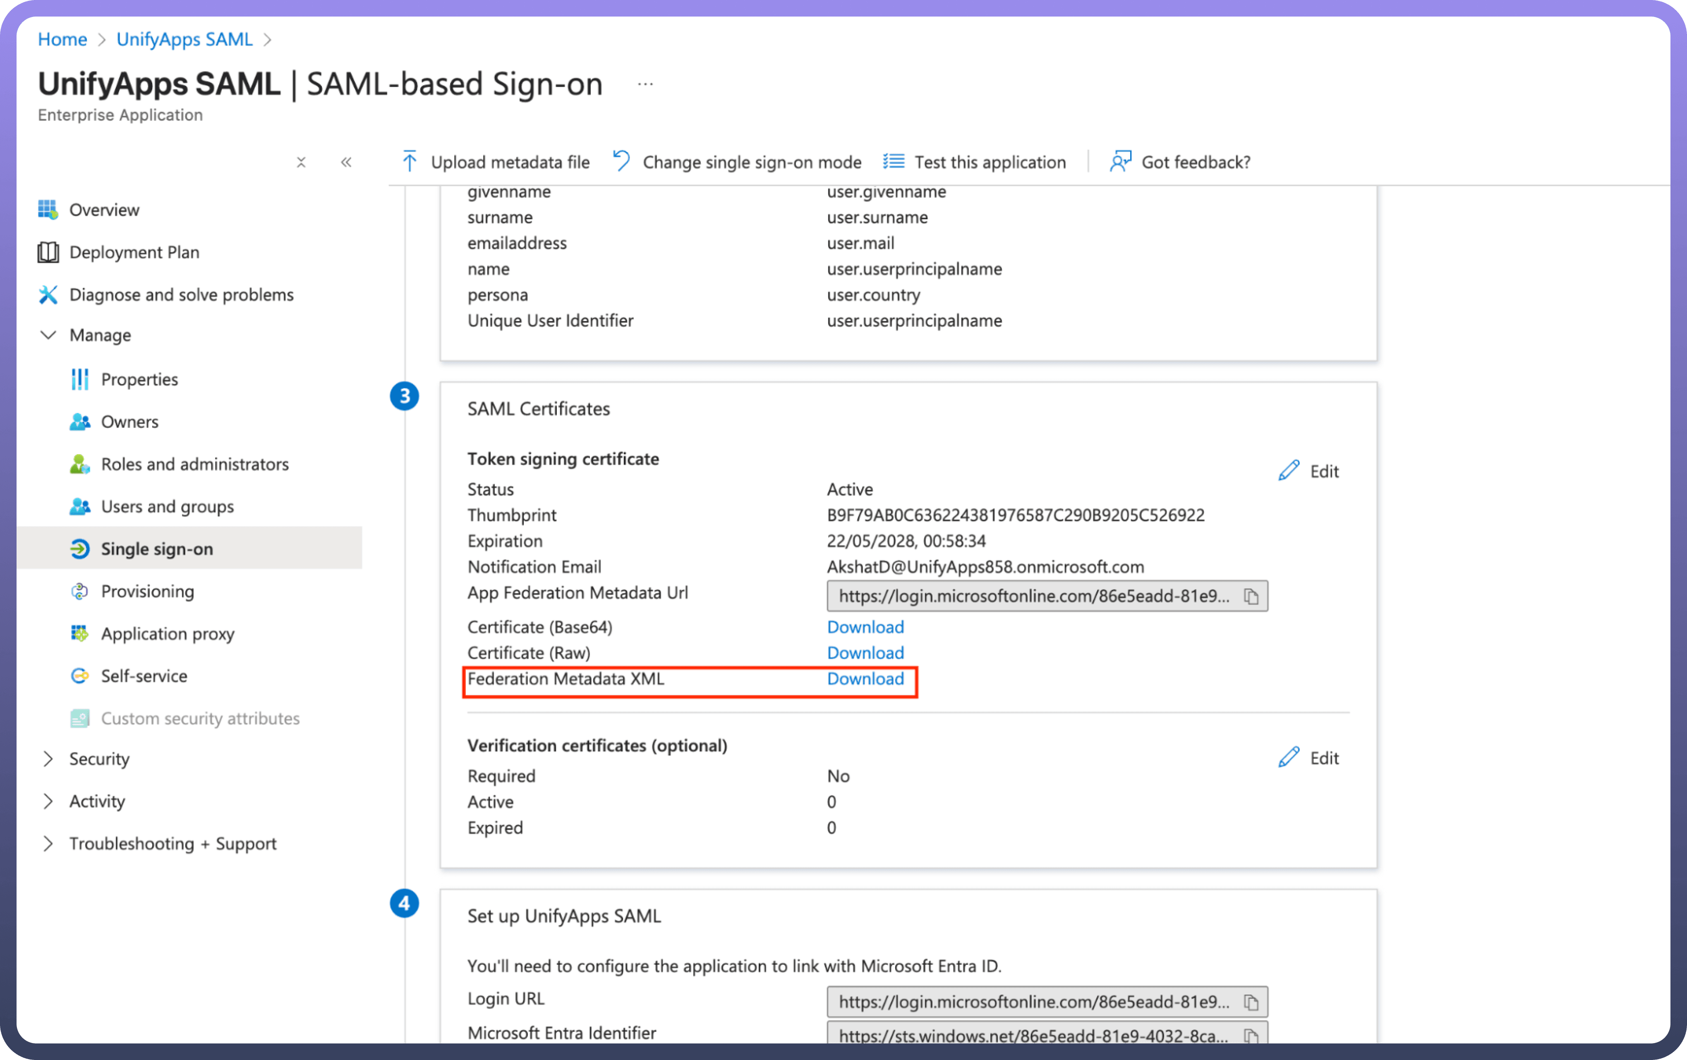This screenshot has height=1060, width=1687.
Task: Collapse the sidebar with double chevron
Action: tap(346, 163)
